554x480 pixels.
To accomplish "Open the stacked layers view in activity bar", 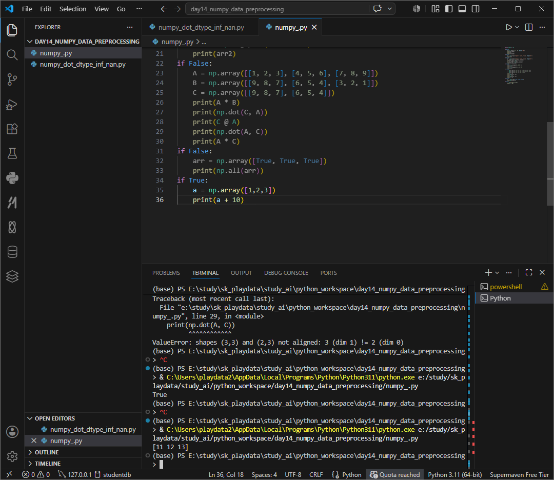I will tap(12, 276).
